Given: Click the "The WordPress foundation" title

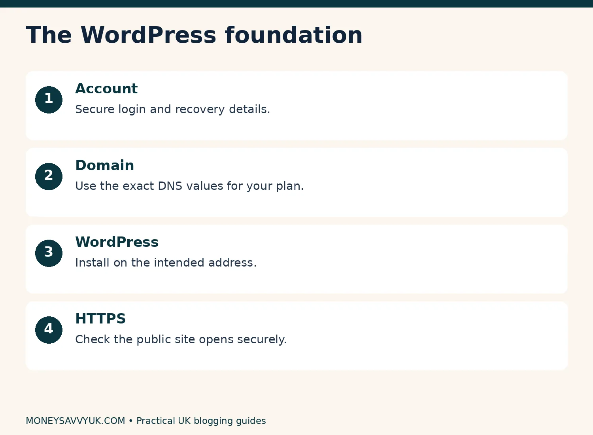Looking at the screenshot, I should (x=194, y=35).
